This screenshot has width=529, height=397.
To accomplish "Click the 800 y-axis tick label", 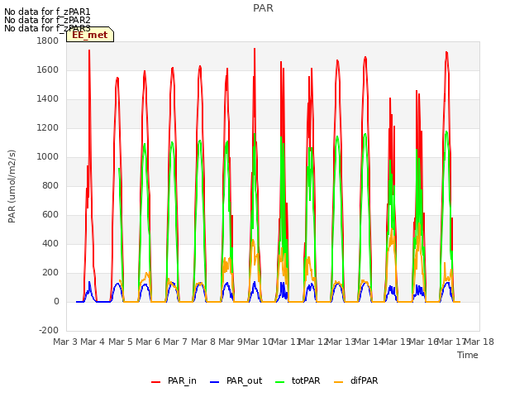I will 50,185.
